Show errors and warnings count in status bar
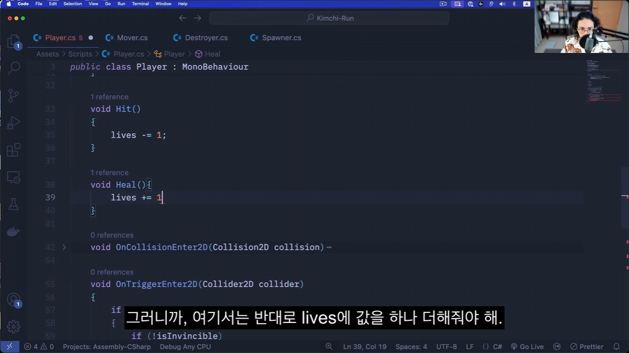Image resolution: width=629 pixels, height=353 pixels. (x=39, y=346)
